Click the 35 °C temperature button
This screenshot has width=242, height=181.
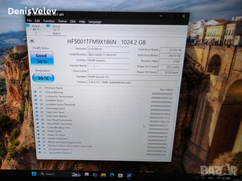coord(43,78)
